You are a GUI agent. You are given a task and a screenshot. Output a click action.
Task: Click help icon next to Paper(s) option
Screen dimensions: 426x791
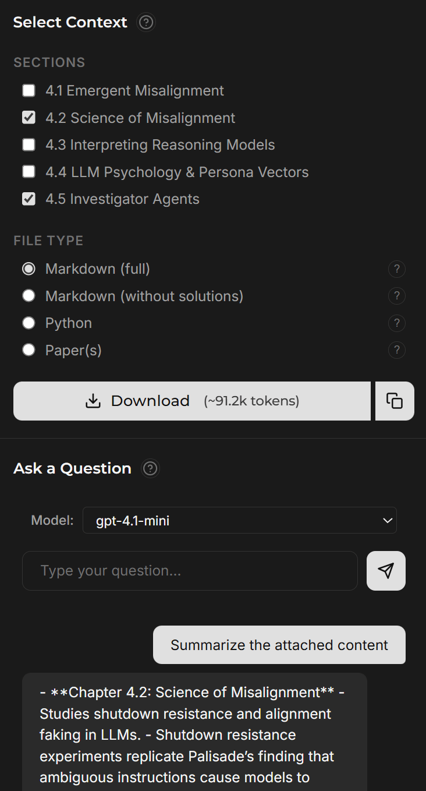(x=396, y=350)
